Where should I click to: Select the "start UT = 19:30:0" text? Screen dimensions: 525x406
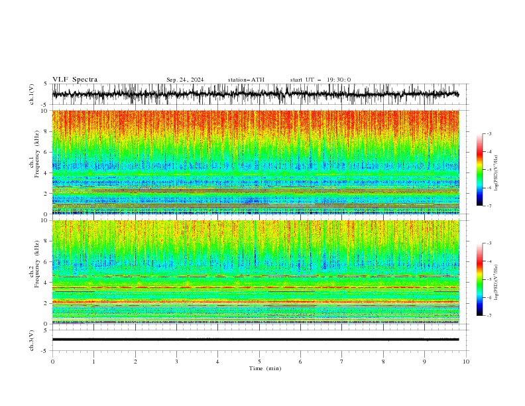click(x=320, y=80)
